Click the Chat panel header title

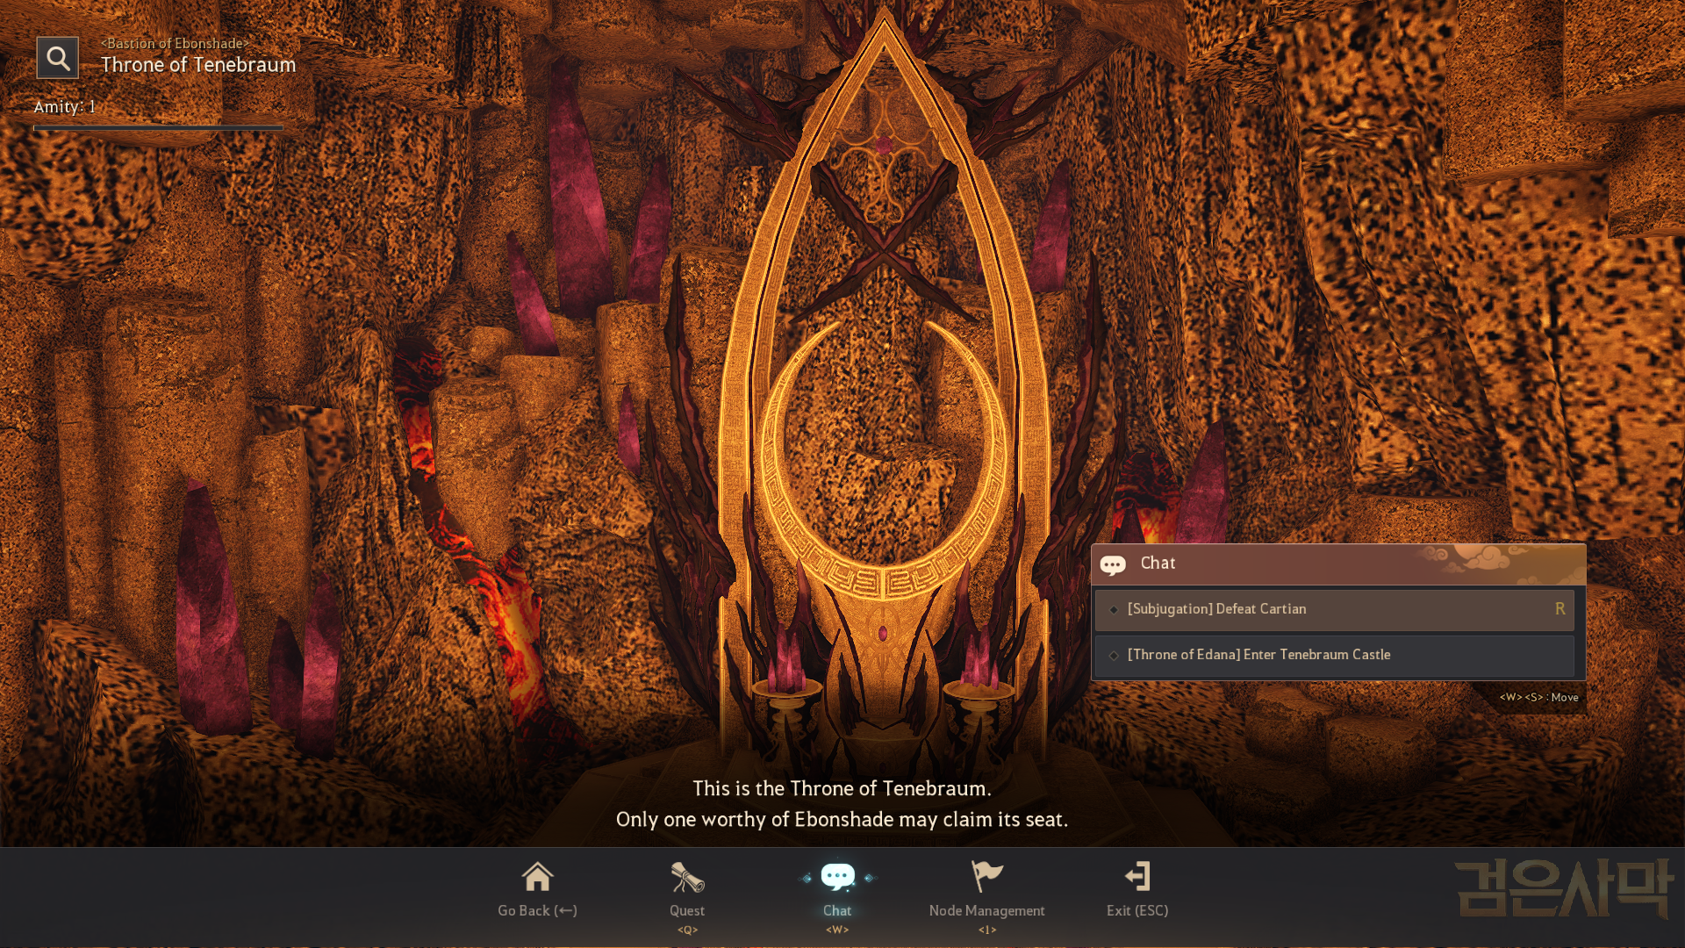[x=1158, y=564]
